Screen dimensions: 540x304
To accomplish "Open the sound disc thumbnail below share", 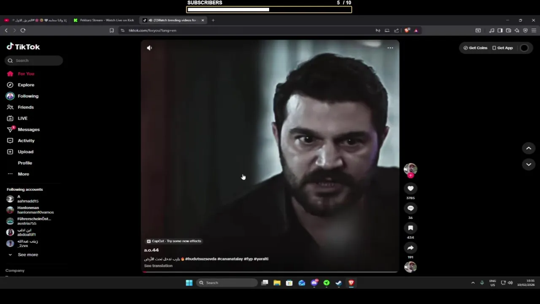I will (x=410, y=267).
